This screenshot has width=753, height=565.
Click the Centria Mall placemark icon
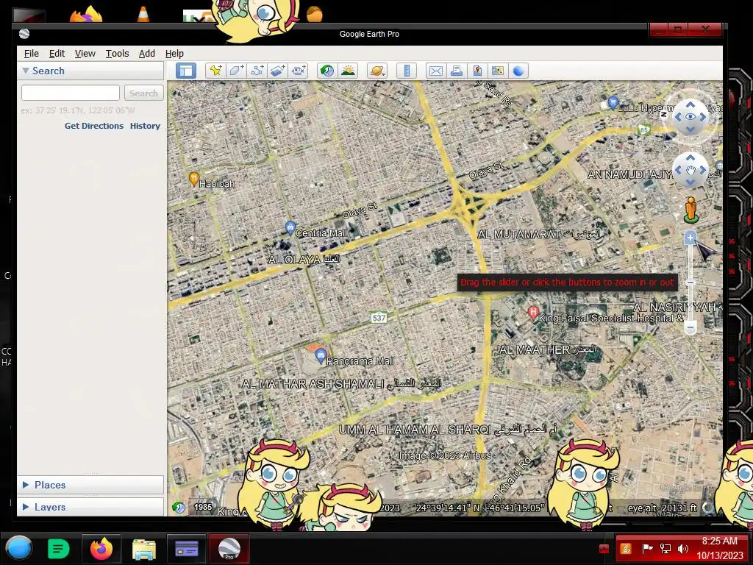pyautogui.click(x=290, y=227)
